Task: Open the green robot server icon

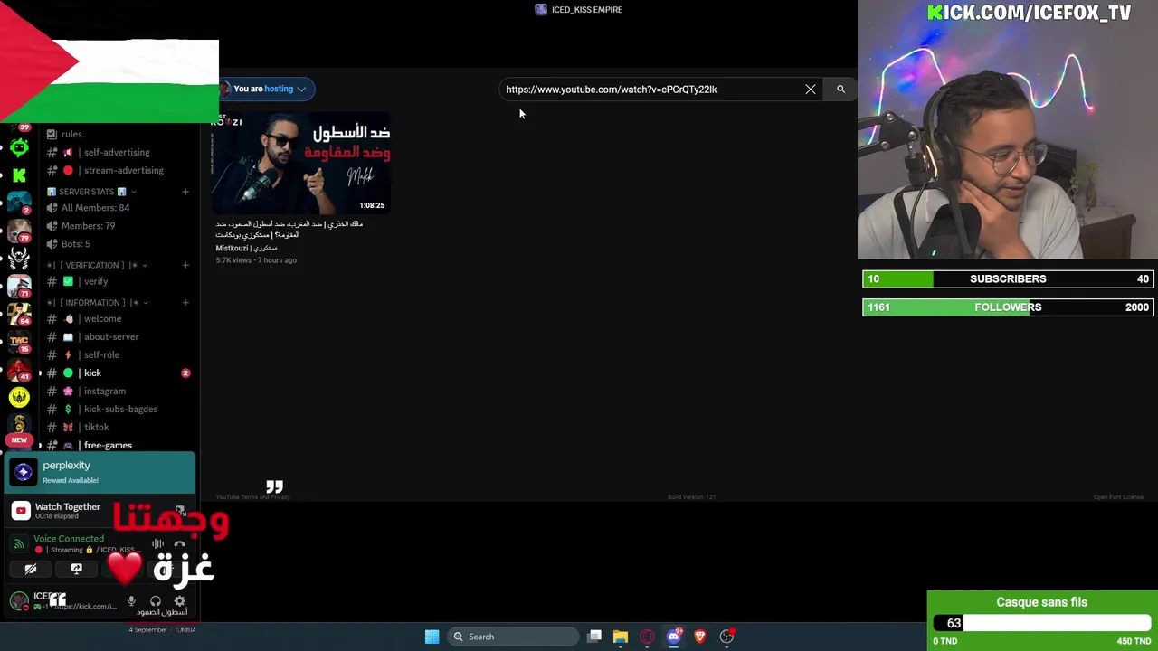Action: pos(19,146)
